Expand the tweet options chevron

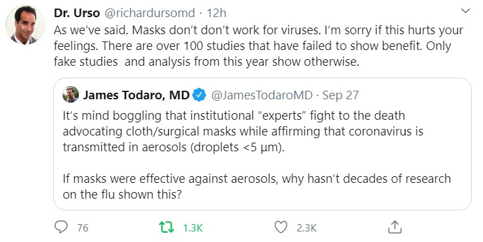pyautogui.click(x=465, y=11)
